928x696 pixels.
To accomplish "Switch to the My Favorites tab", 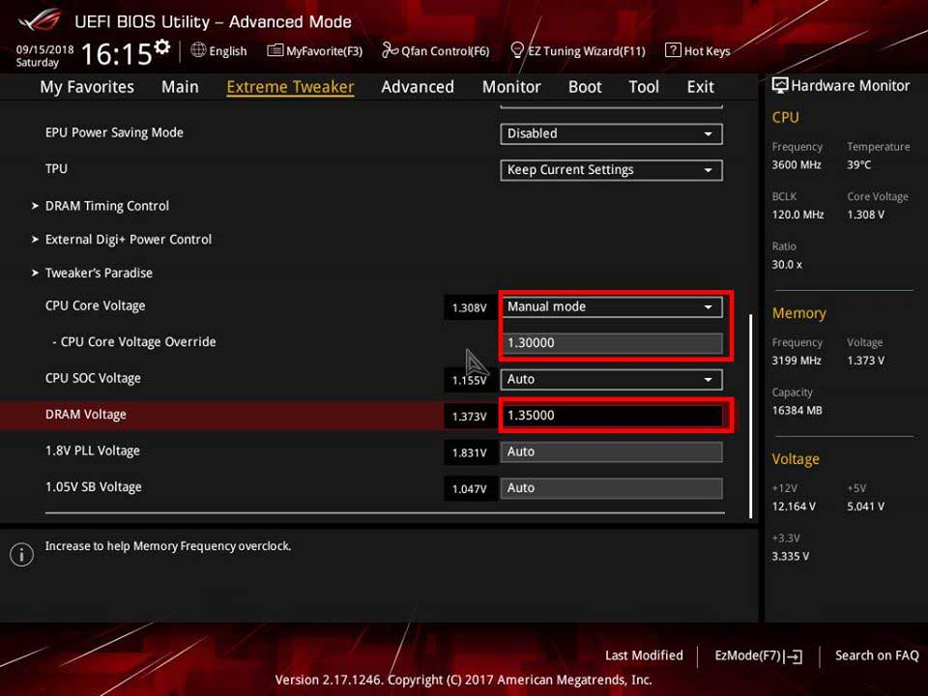I will click(87, 87).
